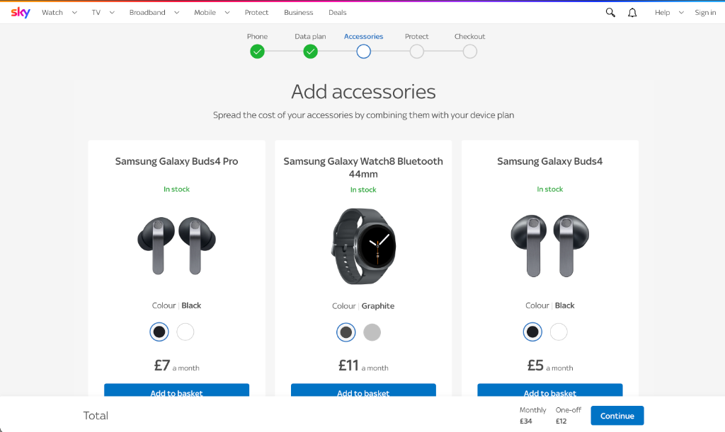The image size is (725, 432).
Task: Expand the TV menu chevron
Action: click(112, 13)
